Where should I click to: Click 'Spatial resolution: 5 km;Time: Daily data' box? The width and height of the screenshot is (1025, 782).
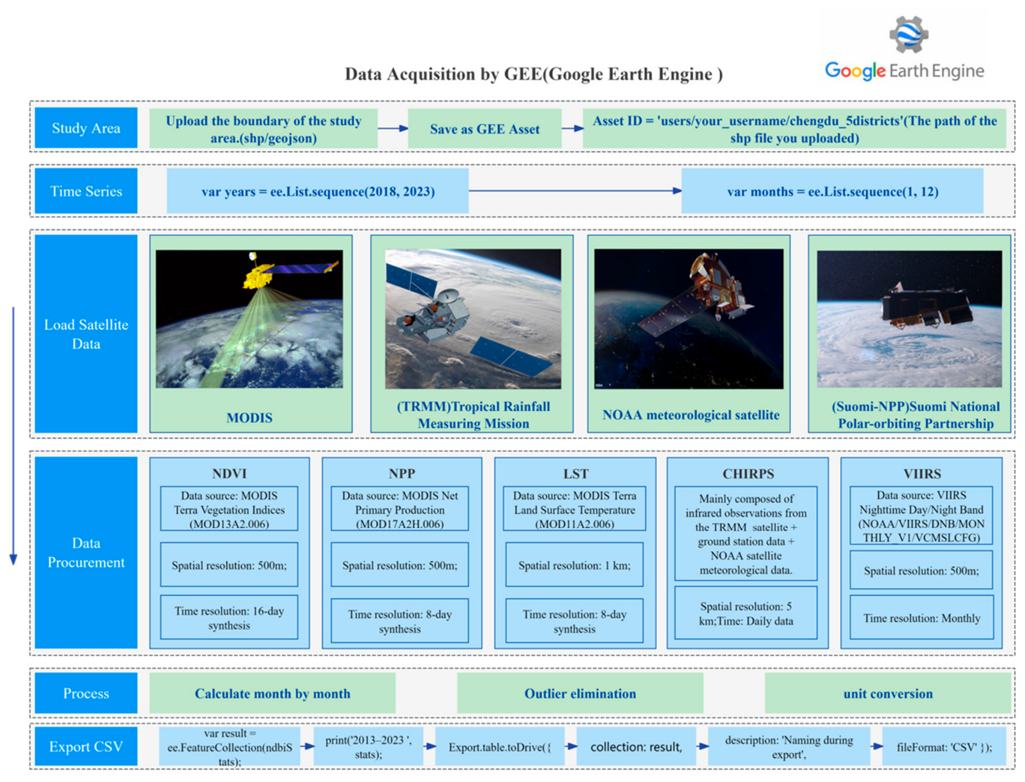tap(746, 613)
